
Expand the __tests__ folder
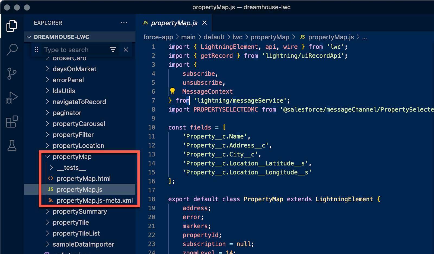tap(80, 168)
